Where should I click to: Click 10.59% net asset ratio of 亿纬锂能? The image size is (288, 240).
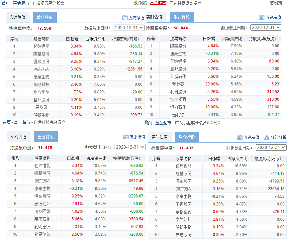coord(240,166)
